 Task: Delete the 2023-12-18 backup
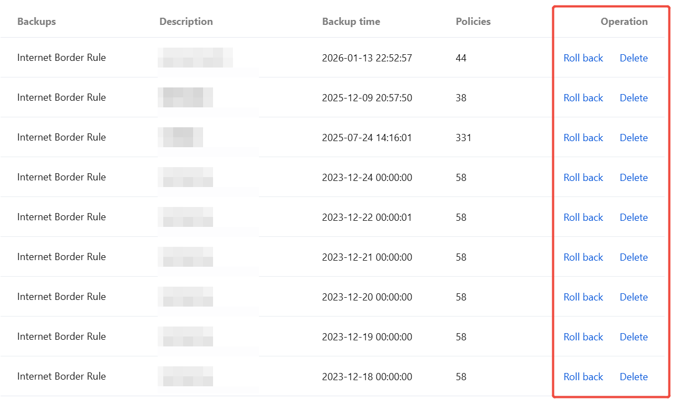tap(634, 377)
